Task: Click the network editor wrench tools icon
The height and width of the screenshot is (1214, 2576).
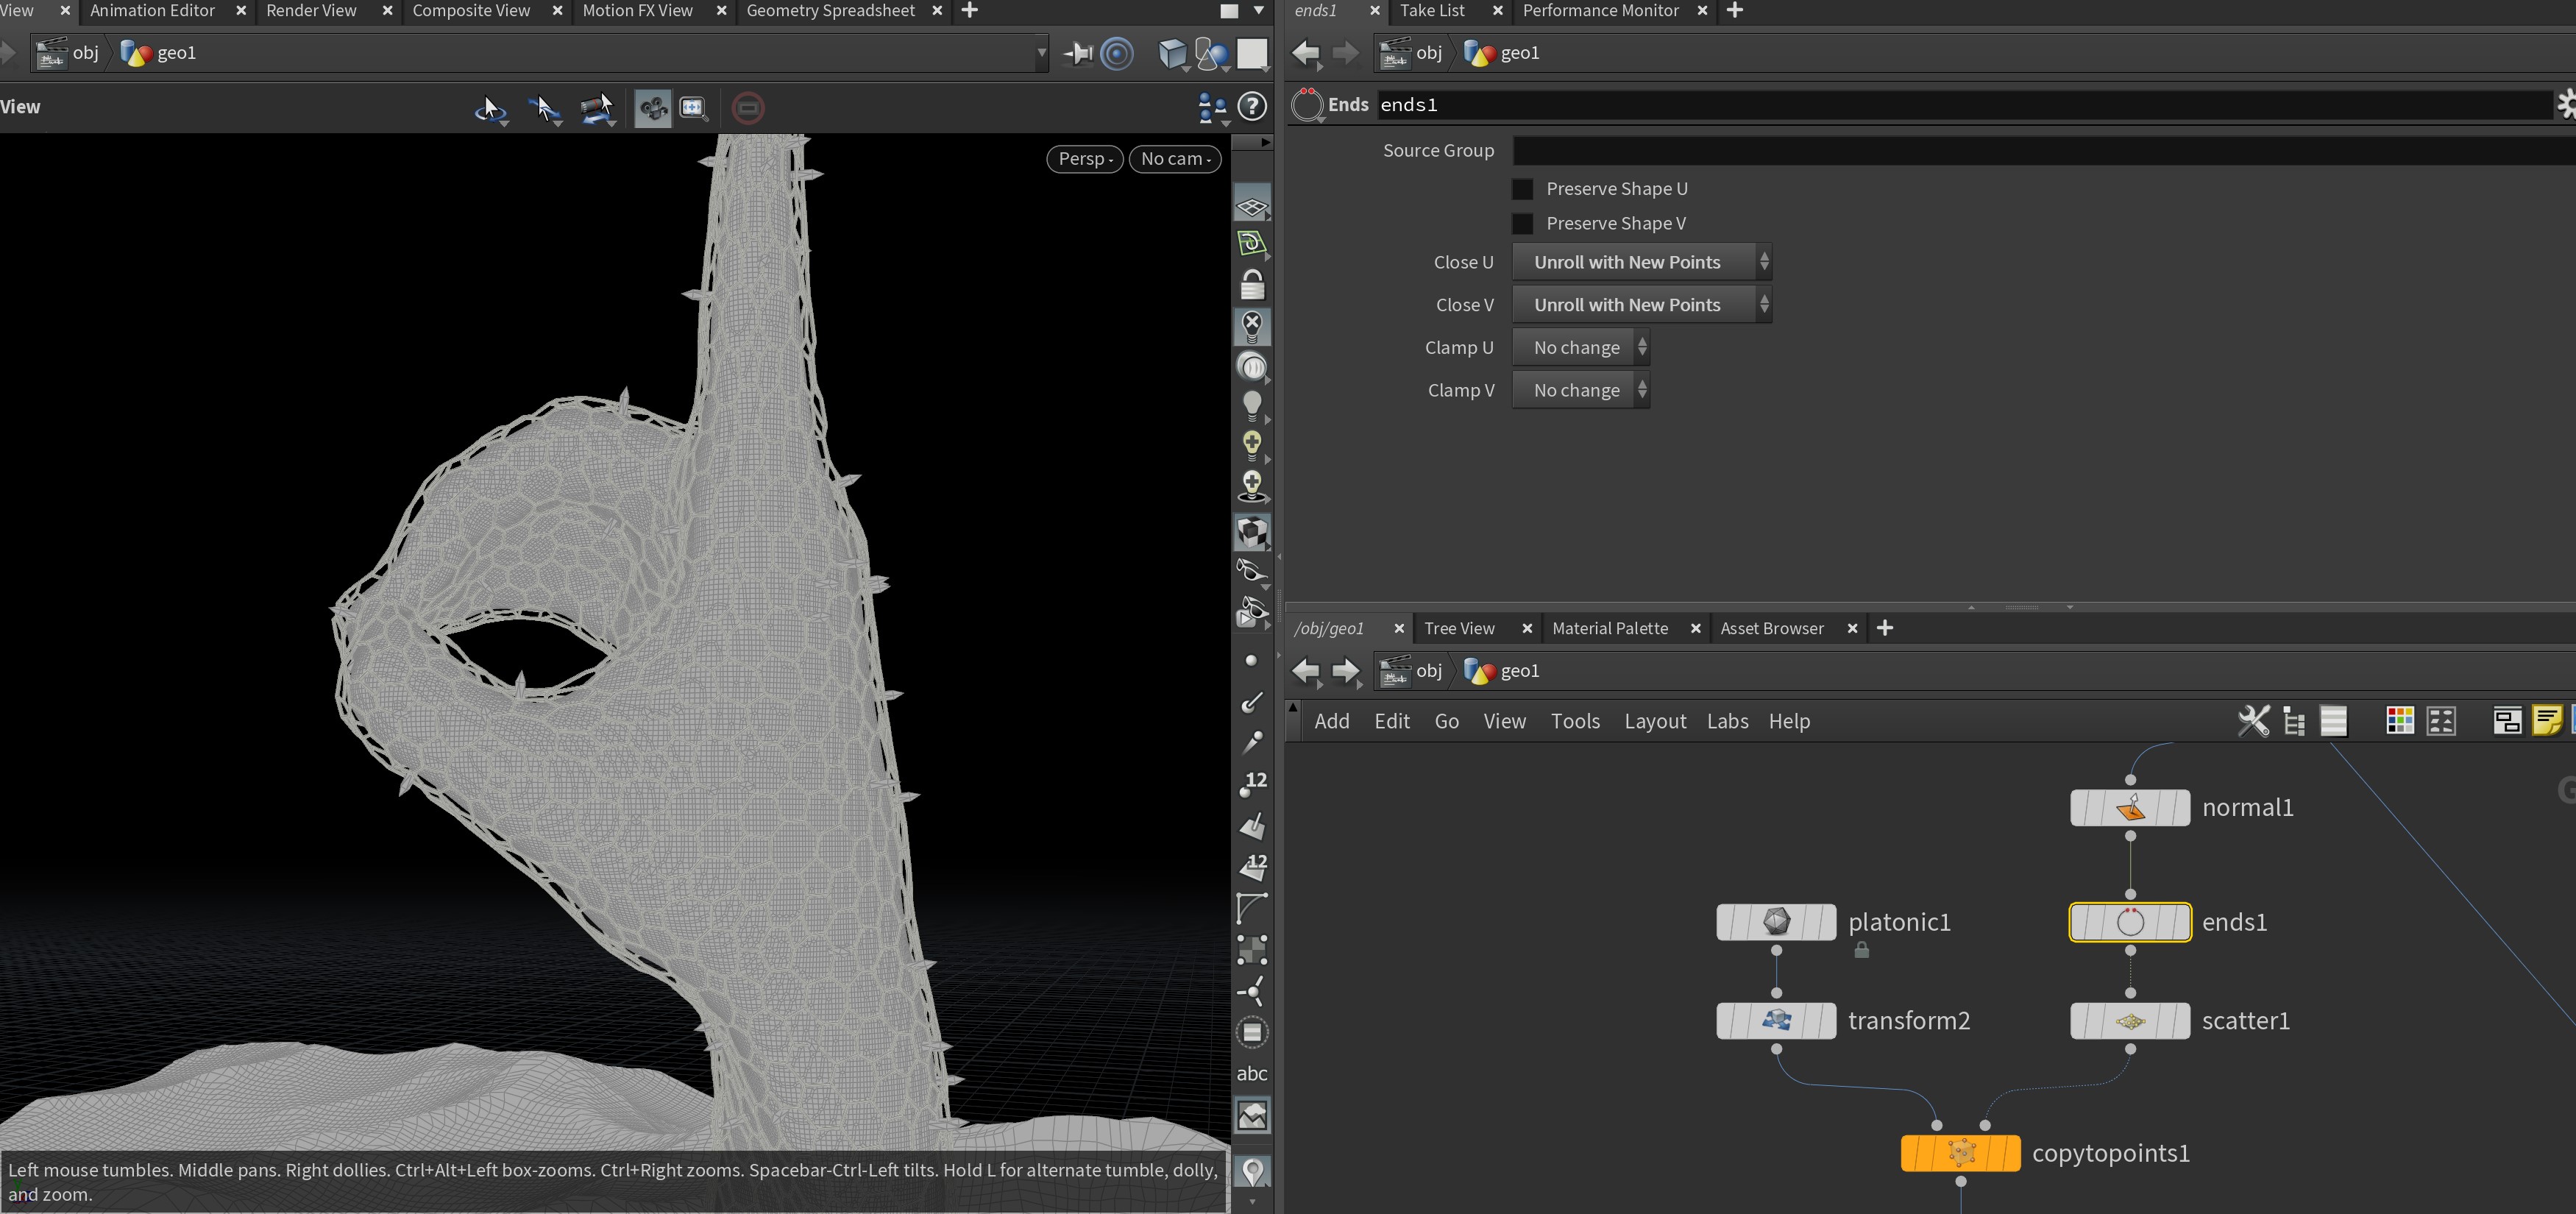Action: coord(2253,720)
